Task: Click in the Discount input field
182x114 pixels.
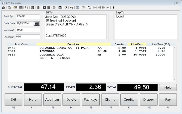Action: pos(27,37)
